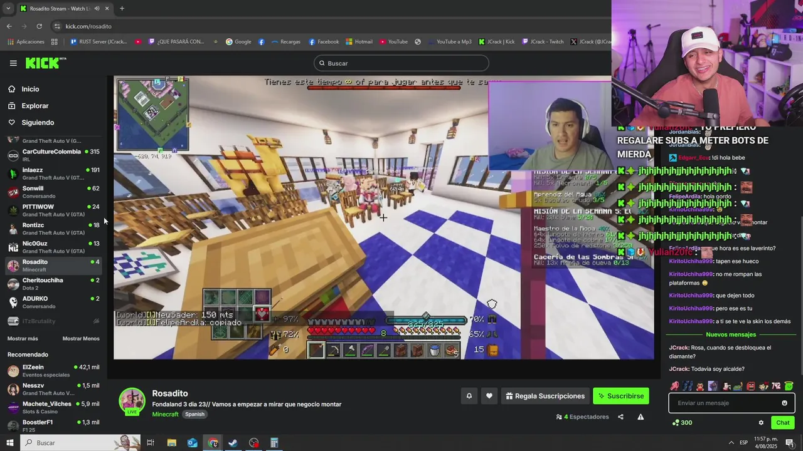Expand list with Mostrar más
The width and height of the screenshot is (803, 451).
click(23, 339)
